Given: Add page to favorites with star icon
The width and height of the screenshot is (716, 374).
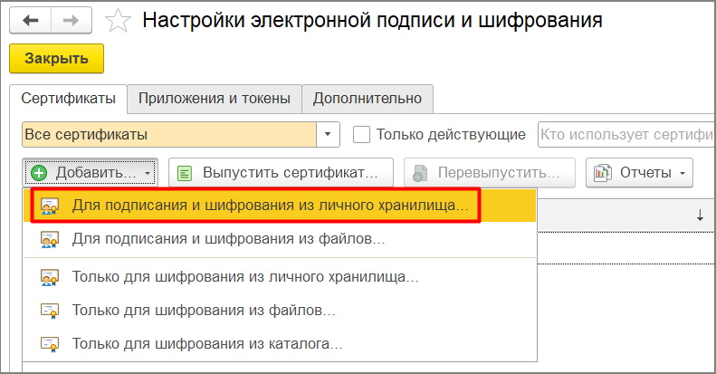Looking at the screenshot, I should [x=118, y=21].
